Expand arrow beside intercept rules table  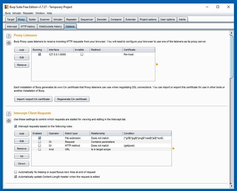tap(174, 148)
